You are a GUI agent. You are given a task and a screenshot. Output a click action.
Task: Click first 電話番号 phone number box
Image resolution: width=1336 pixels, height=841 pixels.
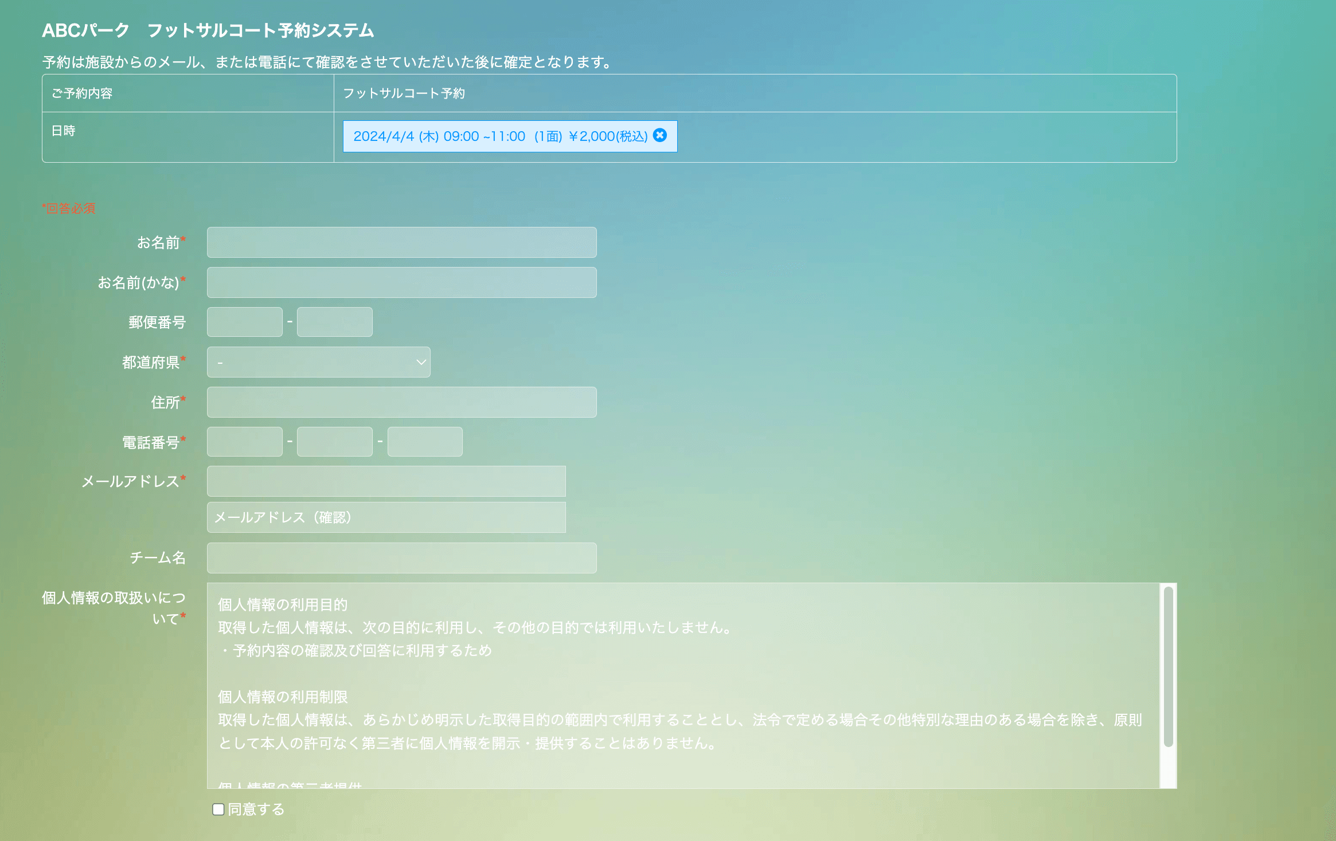(244, 442)
